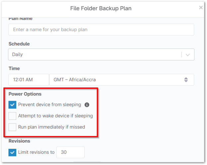
Task: Click the Schedule dropdown chevron
Action: (188, 54)
